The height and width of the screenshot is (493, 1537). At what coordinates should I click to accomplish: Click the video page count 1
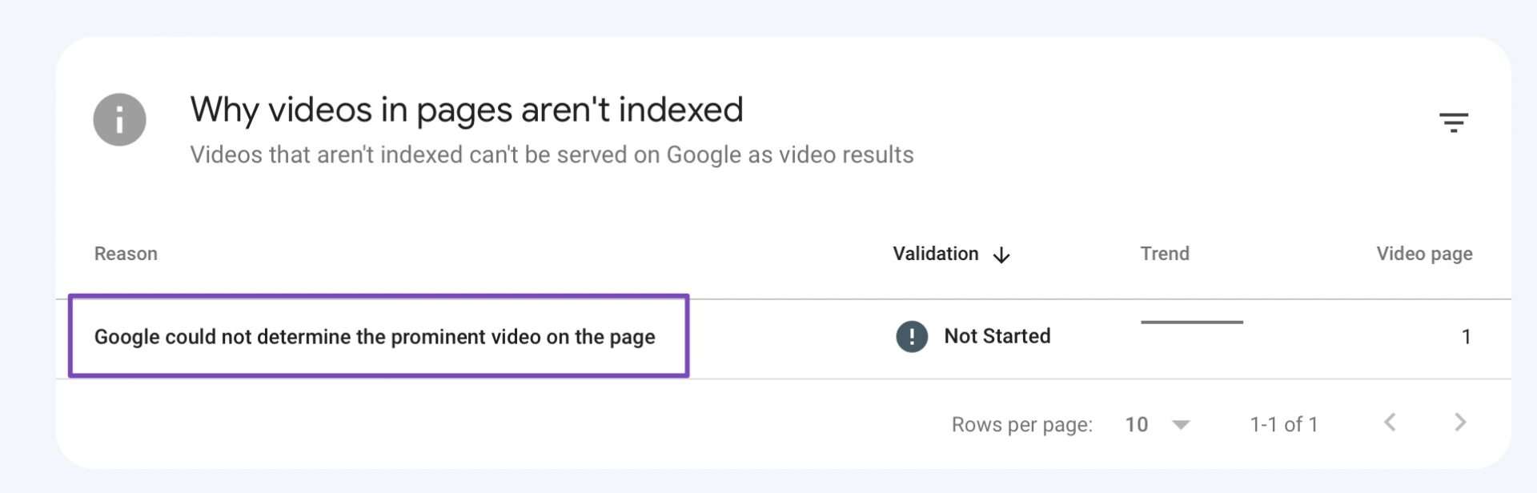tap(1466, 337)
